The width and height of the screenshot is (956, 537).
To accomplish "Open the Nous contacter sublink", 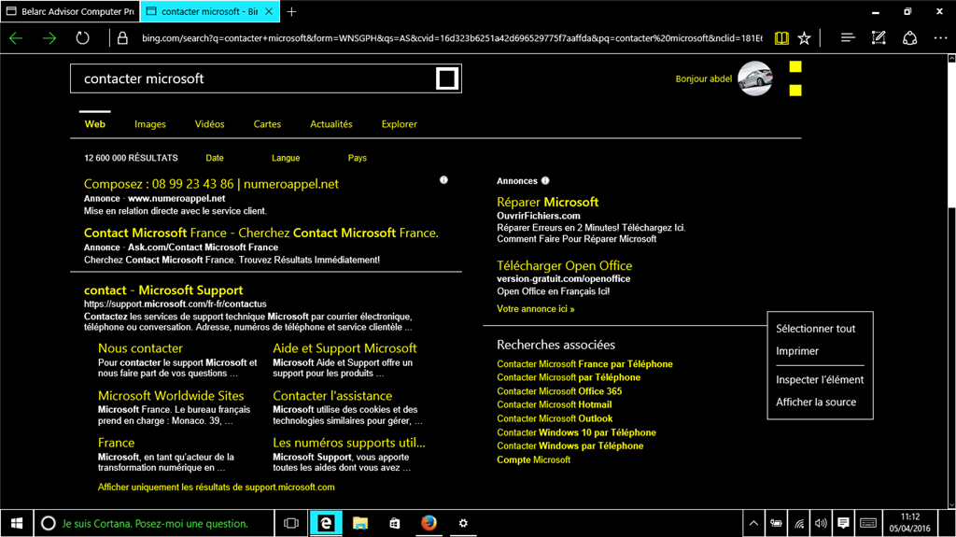I will click(140, 347).
